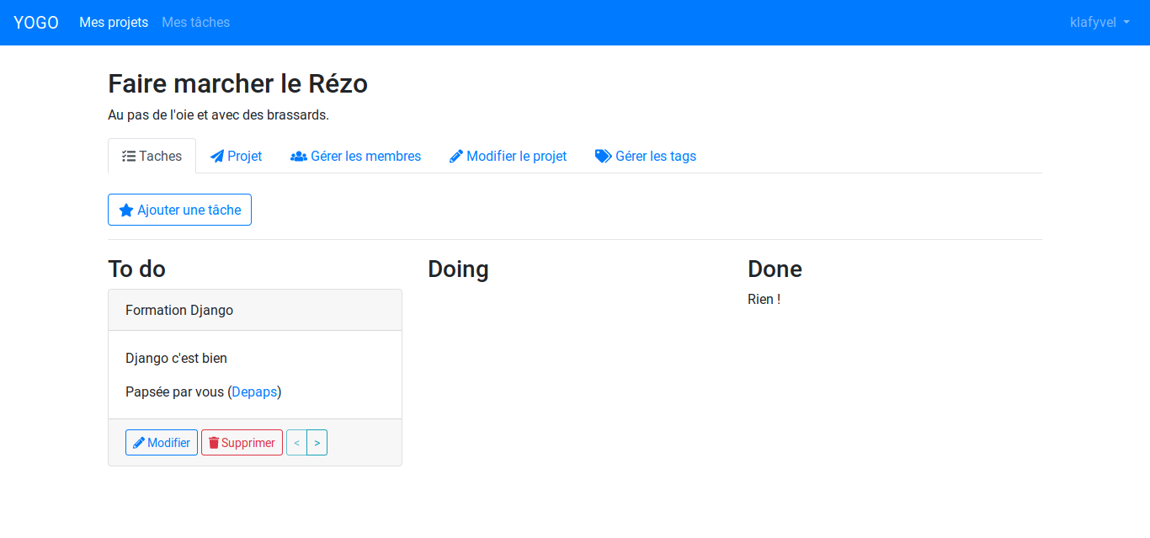Follow the Depaps user link
This screenshot has width=1150, height=538.
254,392
